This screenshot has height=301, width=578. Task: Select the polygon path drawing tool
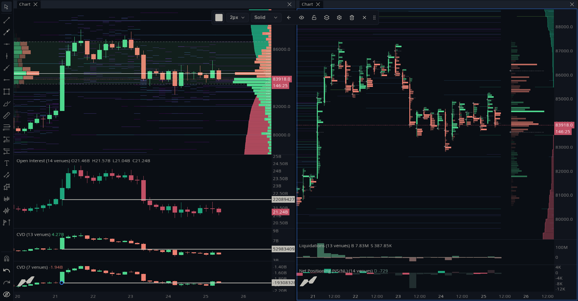(x=6, y=187)
